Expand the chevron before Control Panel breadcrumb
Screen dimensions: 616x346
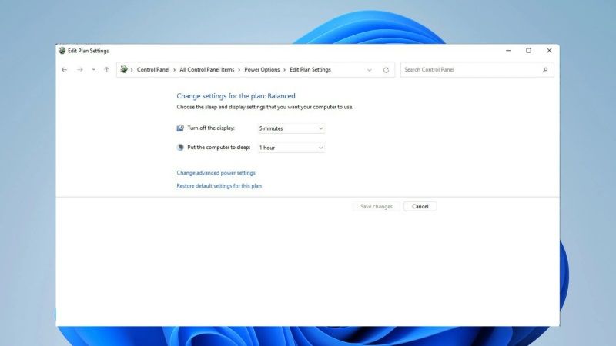(x=132, y=70)
